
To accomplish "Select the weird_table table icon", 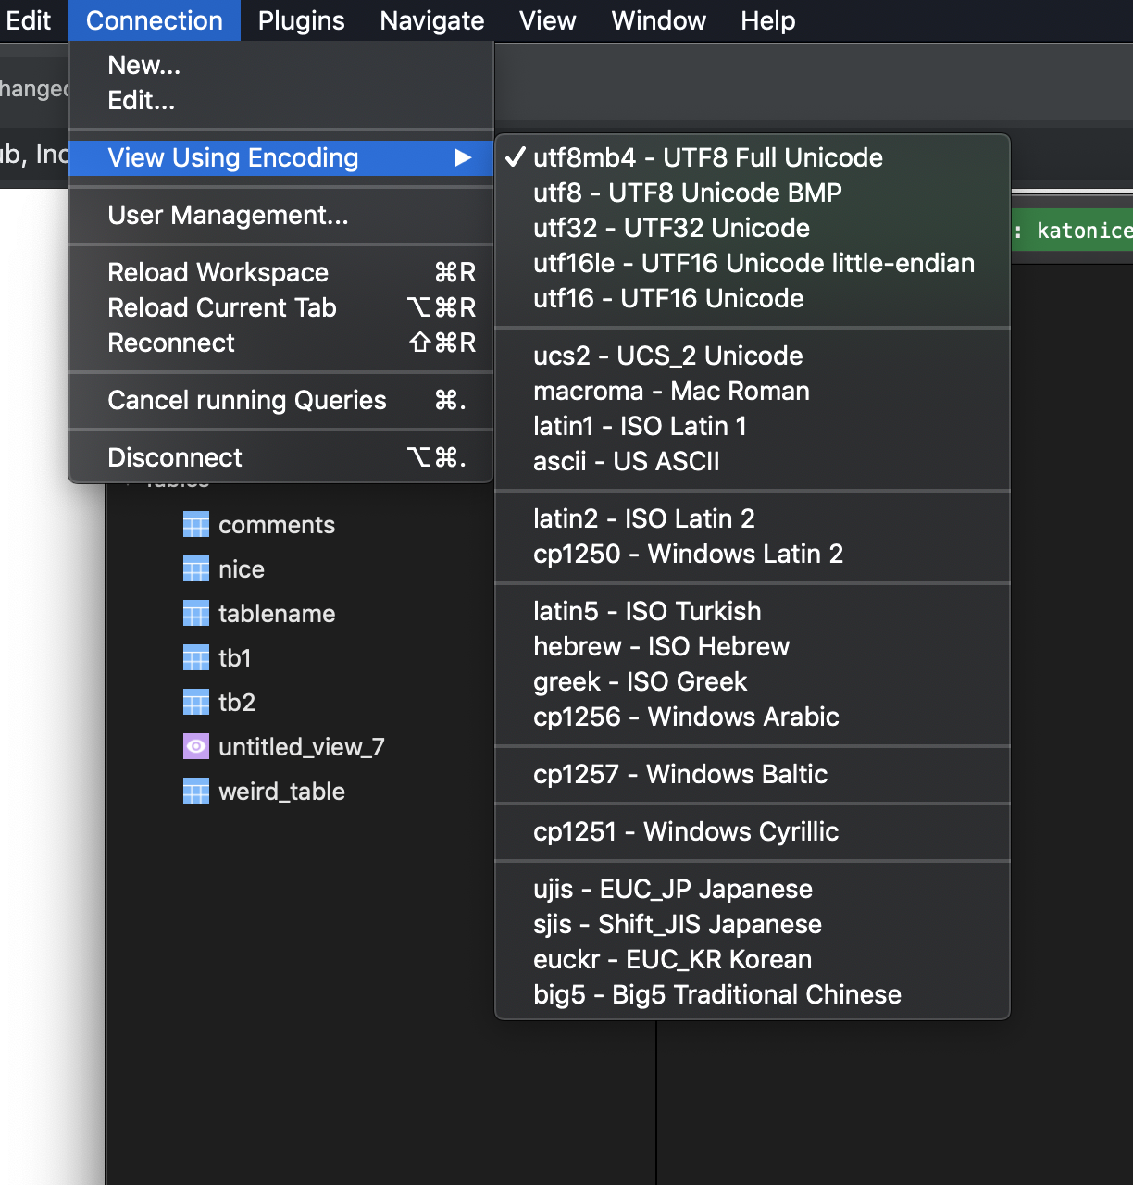I will [195, 791].
